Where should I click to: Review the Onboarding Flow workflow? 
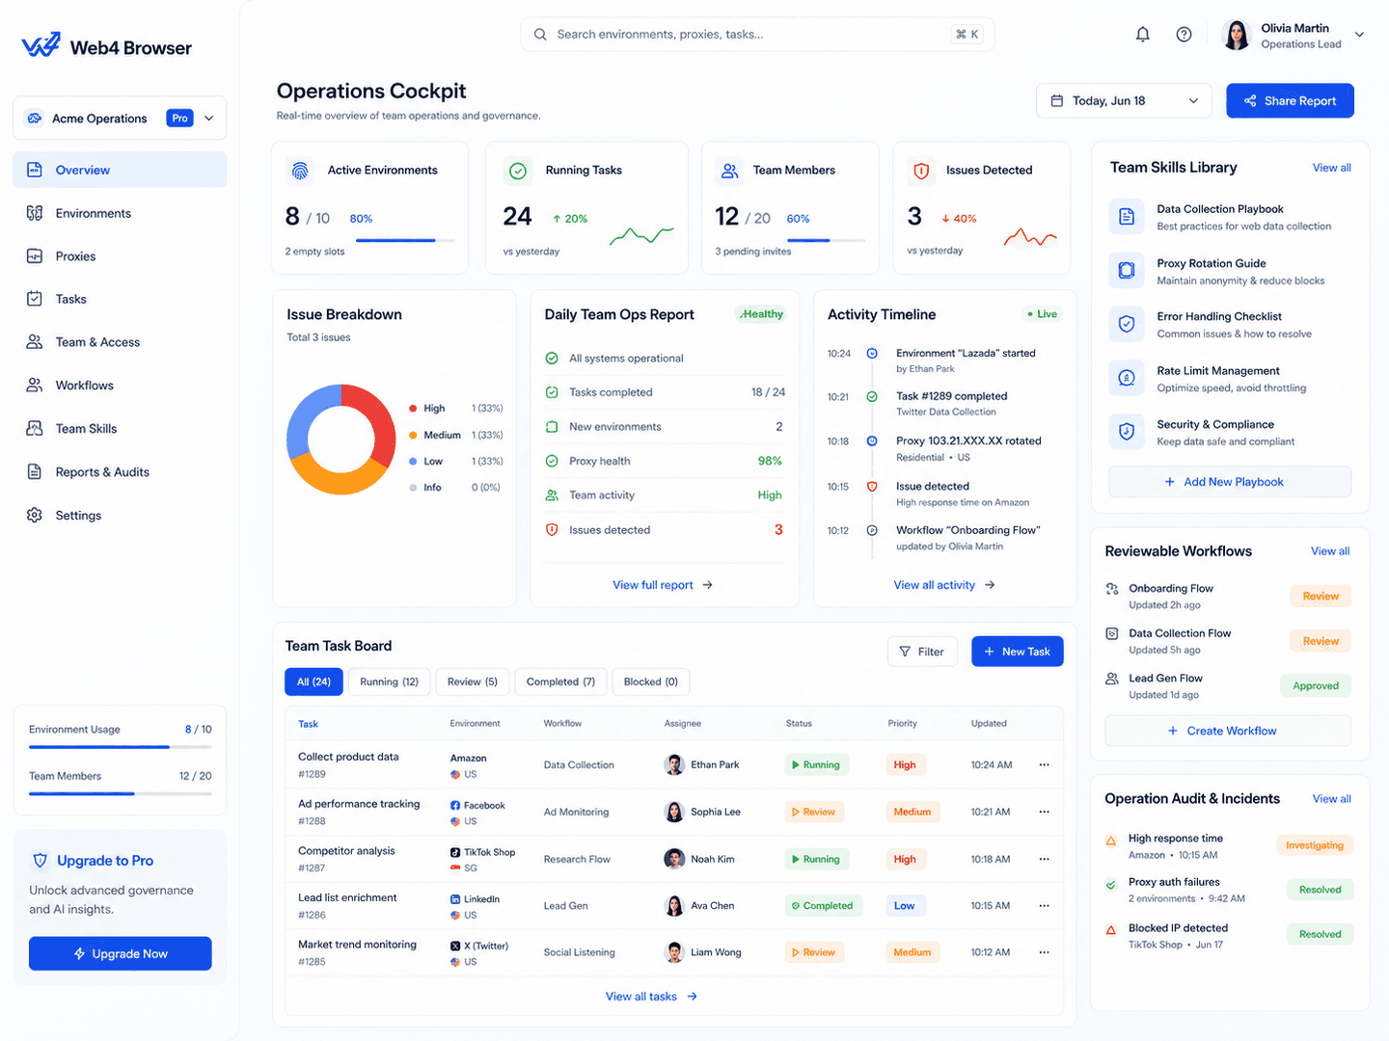(1321, 597)
